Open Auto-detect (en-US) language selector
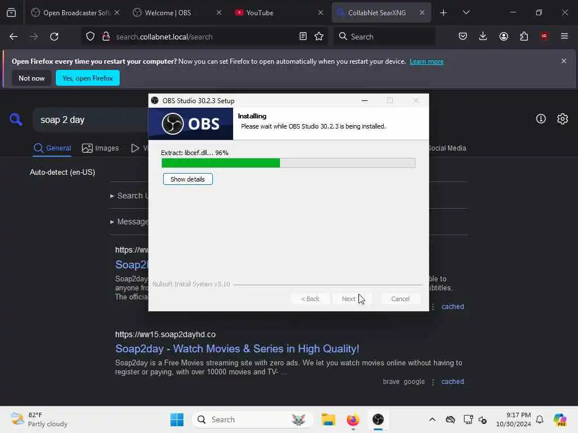Screen dimensions: 578x433 [62, 172]
